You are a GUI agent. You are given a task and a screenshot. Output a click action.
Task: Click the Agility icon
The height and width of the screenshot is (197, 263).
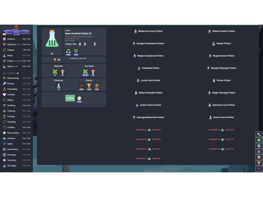(x=4, y=144)
